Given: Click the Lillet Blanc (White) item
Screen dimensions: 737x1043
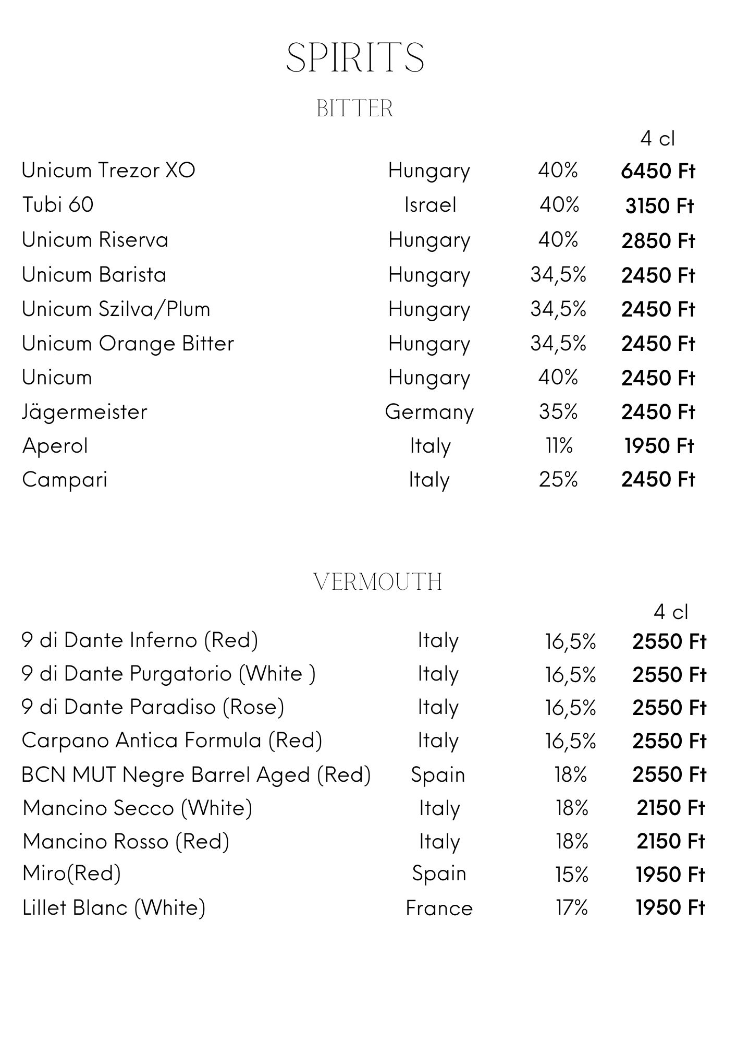Looking at the screenshot, I should click(114, 908).
